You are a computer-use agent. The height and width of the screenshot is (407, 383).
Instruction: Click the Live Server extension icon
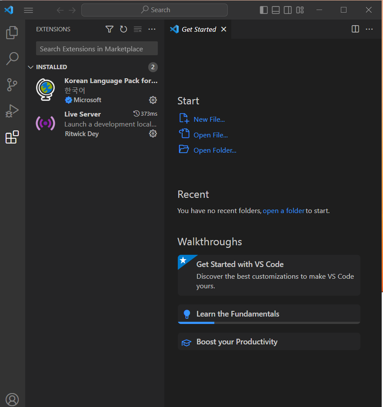45,123
